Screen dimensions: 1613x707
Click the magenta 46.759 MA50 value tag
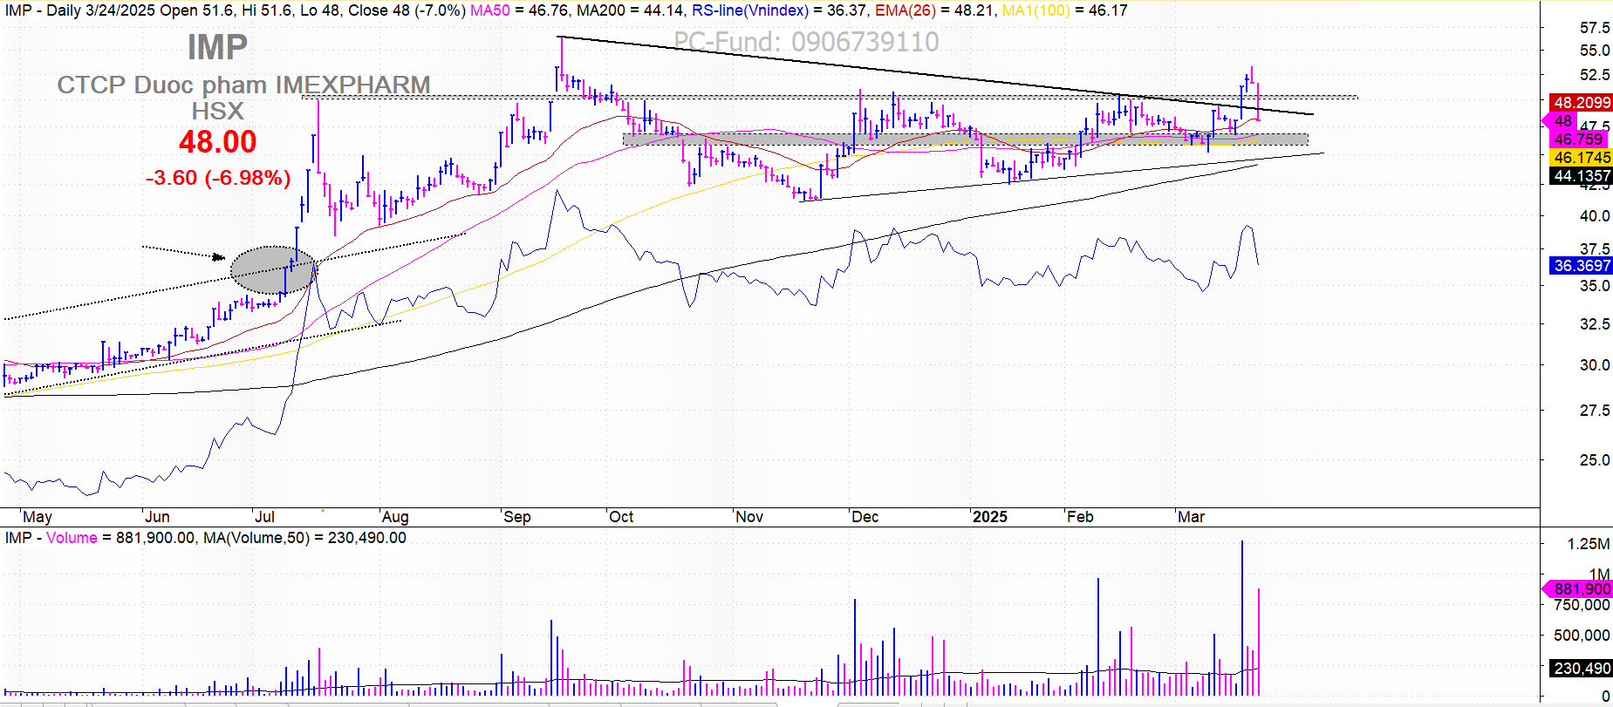(x=1578, y=139)
